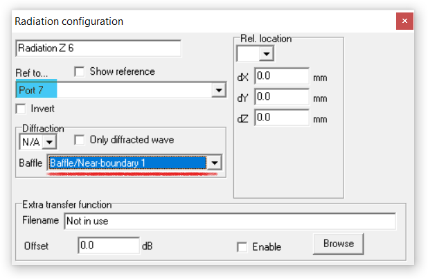Open the Baffle dropdown arrow

(214, 163)
